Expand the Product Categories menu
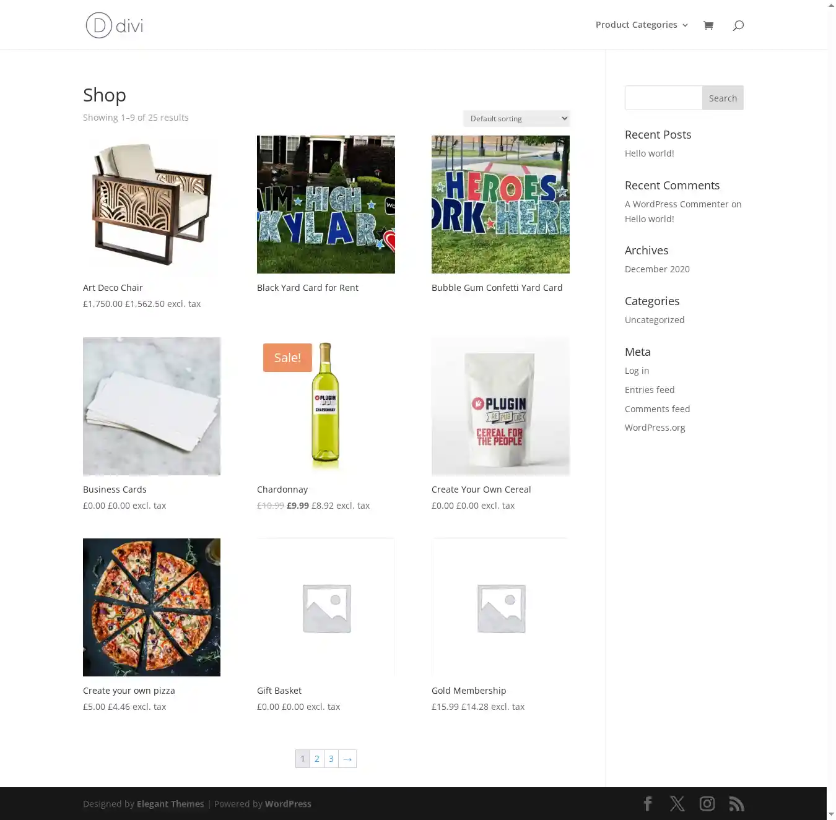 642,25
